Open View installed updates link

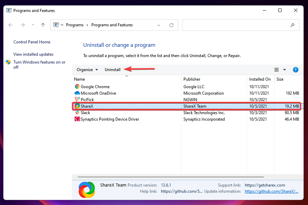[x=34, y=54]
